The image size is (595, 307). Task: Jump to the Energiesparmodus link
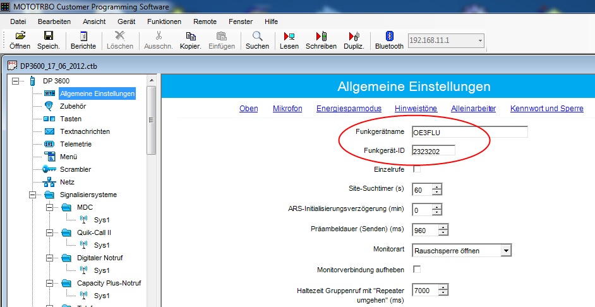pos(349,109)
